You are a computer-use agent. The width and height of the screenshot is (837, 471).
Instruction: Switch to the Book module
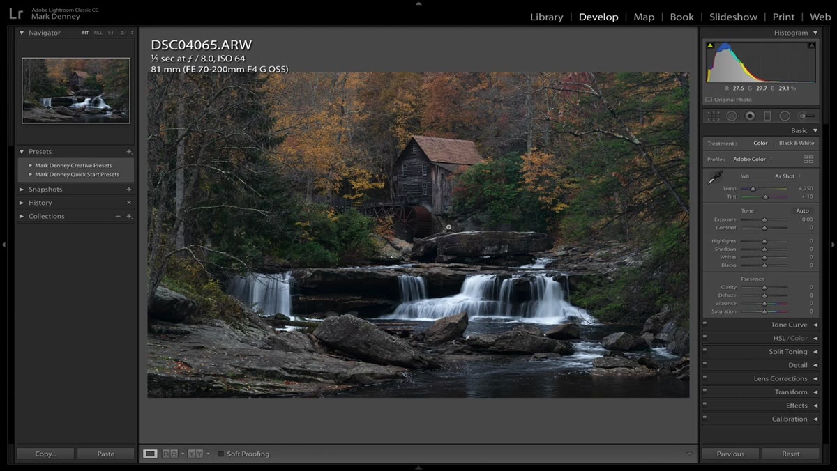click(681, 17)
